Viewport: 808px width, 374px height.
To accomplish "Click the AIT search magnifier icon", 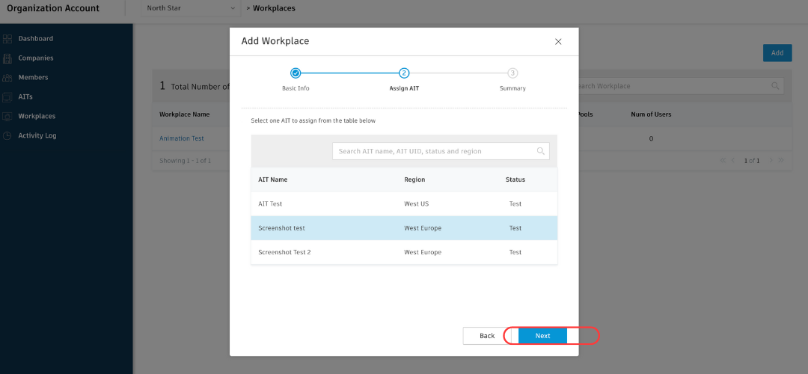I will pyautogui.click(x=541, y=151).
